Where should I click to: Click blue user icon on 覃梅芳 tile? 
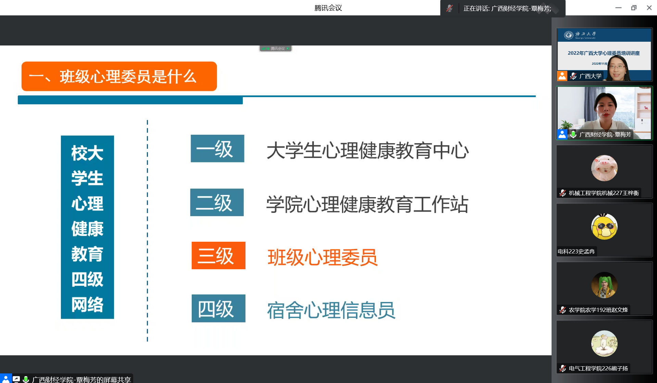[x=562, y=134]
